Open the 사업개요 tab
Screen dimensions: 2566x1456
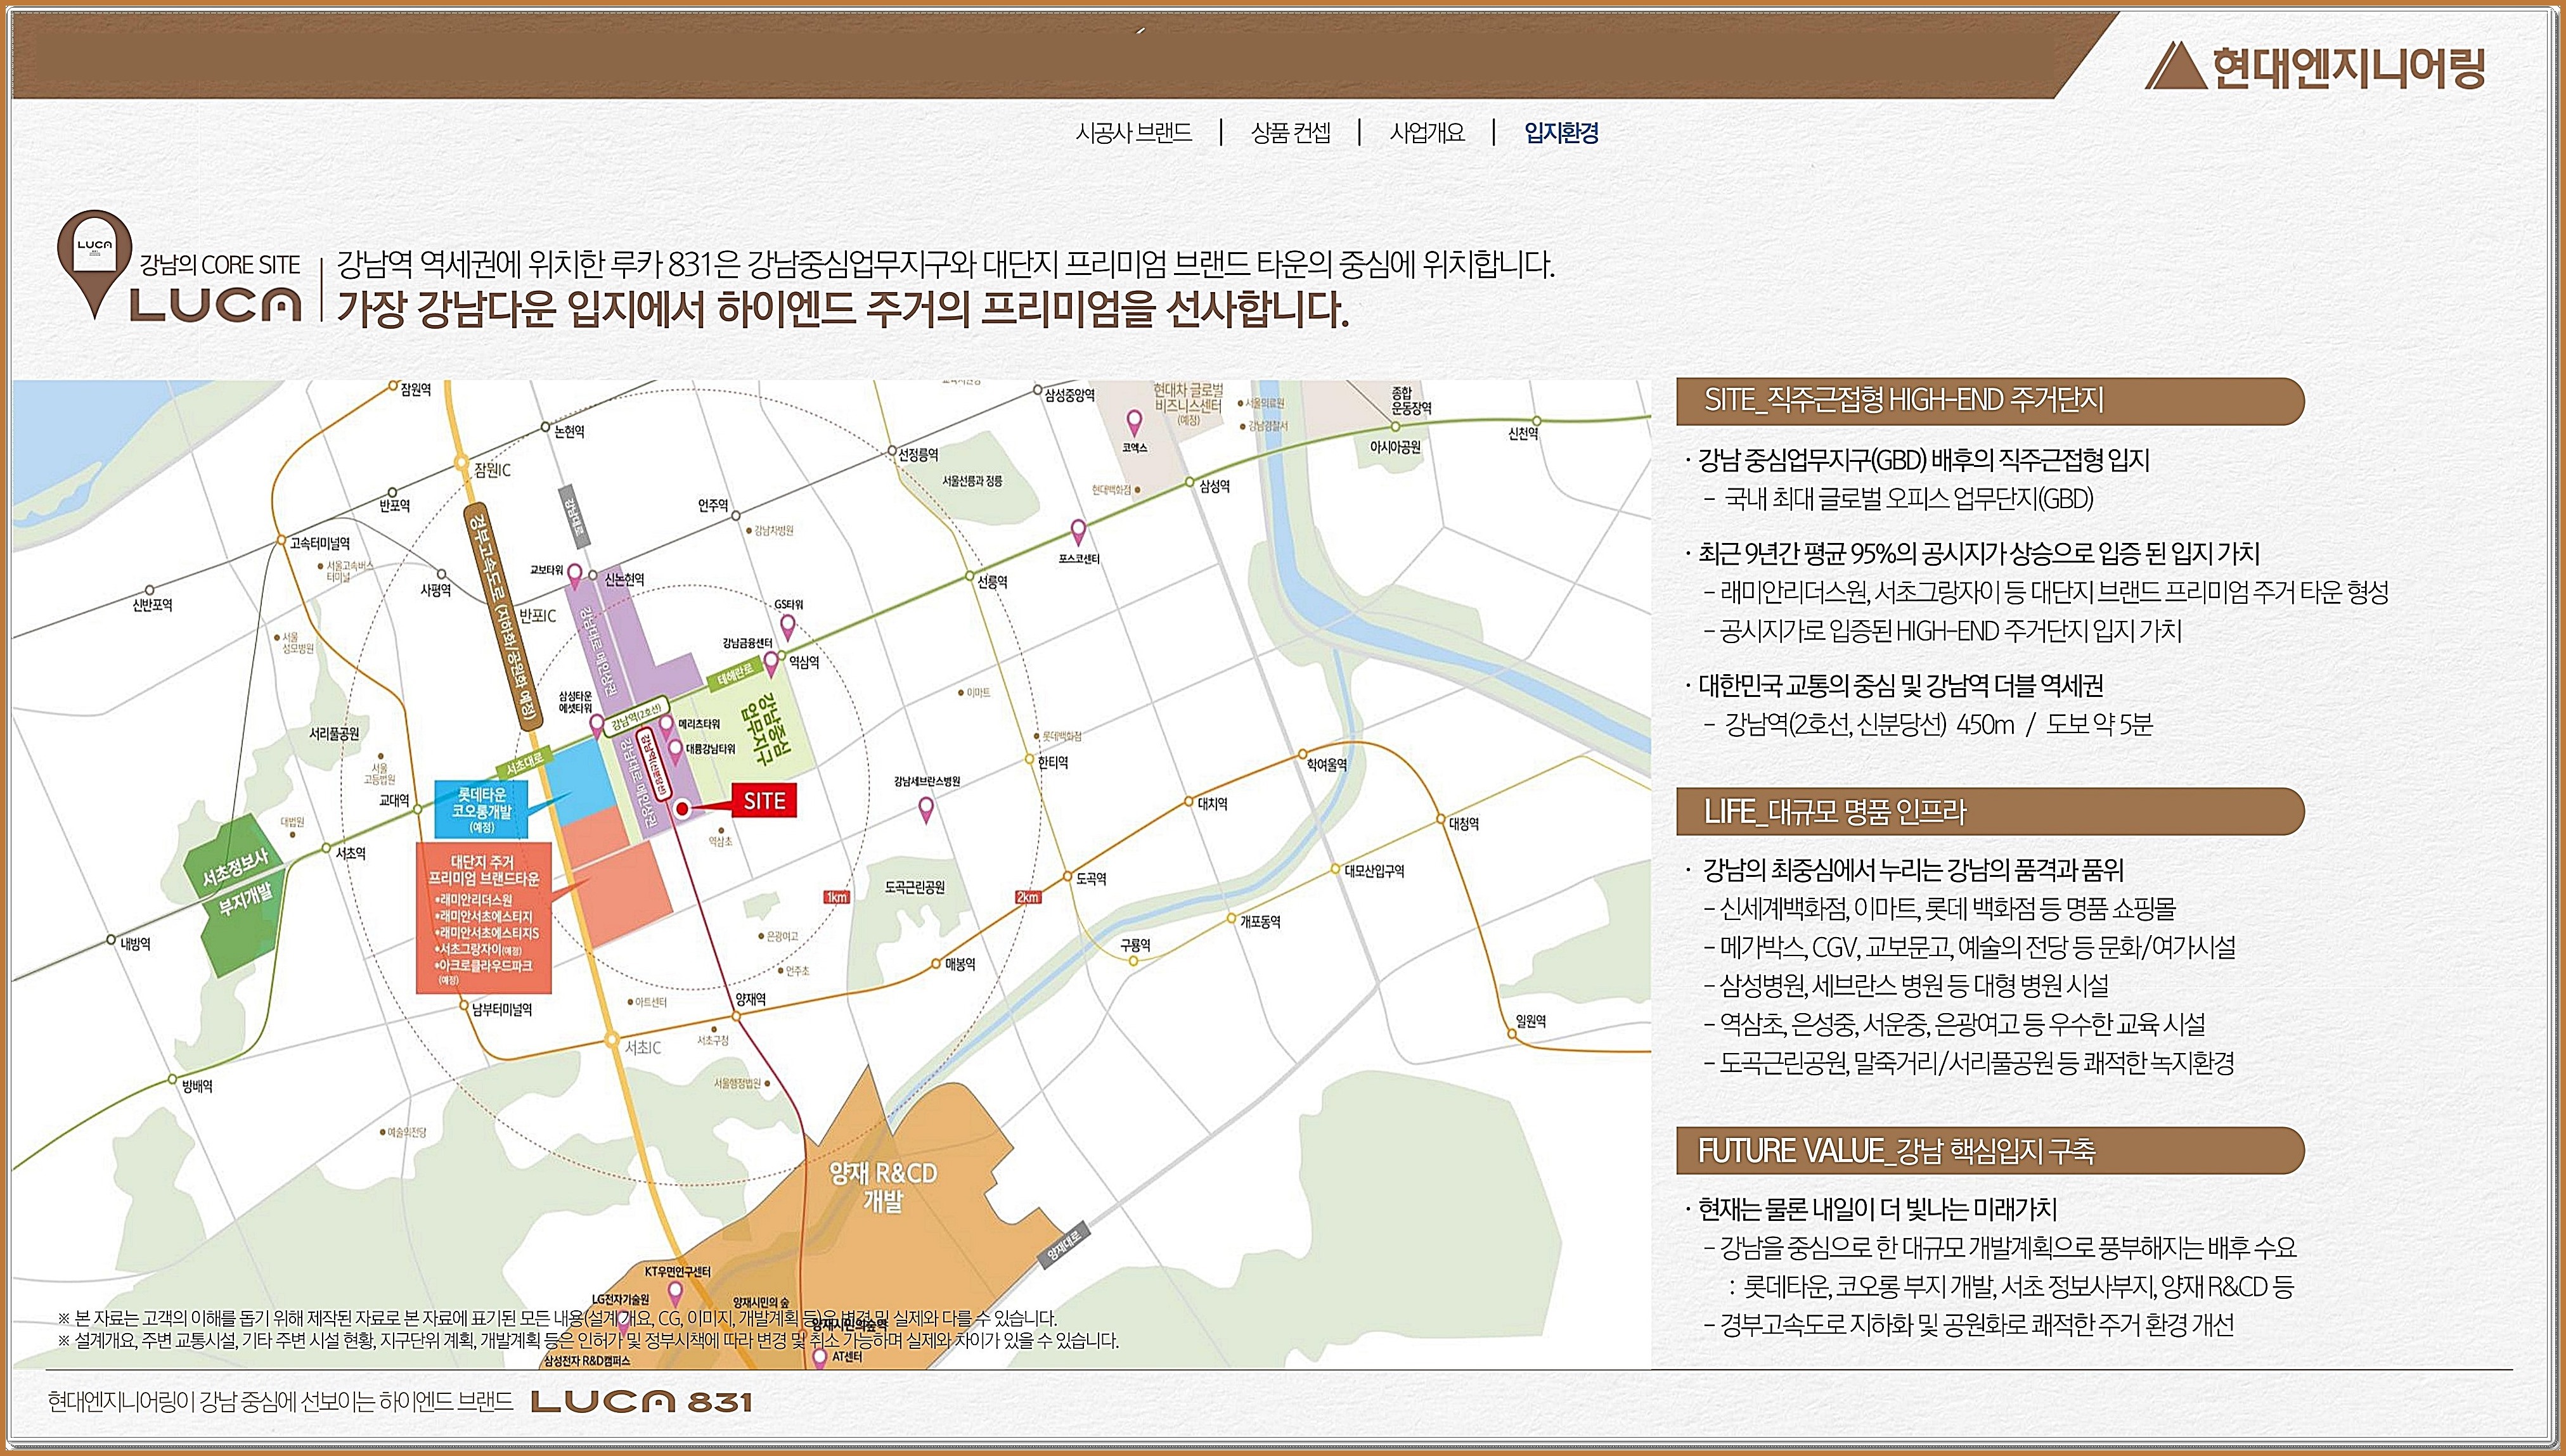tap(1426, 132)
